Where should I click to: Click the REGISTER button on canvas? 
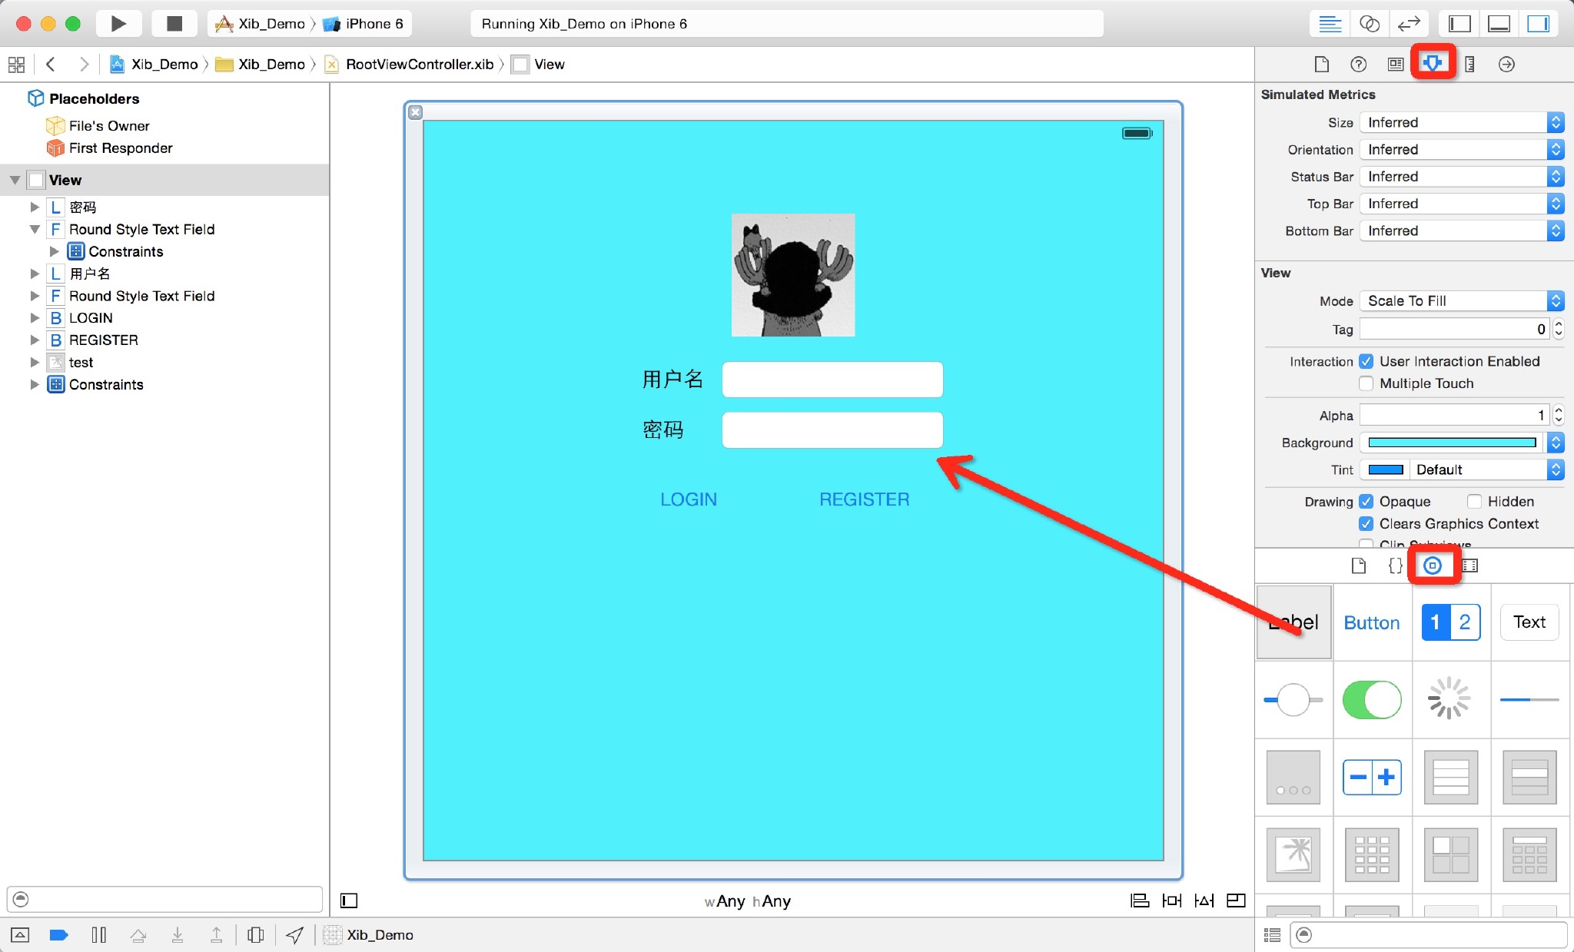coord(864,499)
